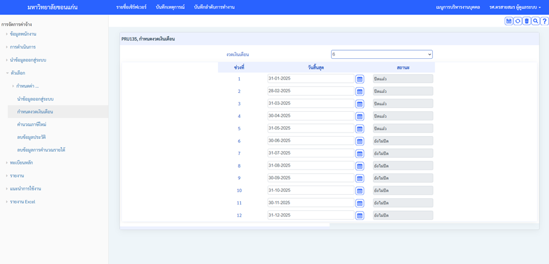Open calendar picker for the 30-06-2025 date
The height and width of the screenshot is (264, 549).
pos(359,141)
